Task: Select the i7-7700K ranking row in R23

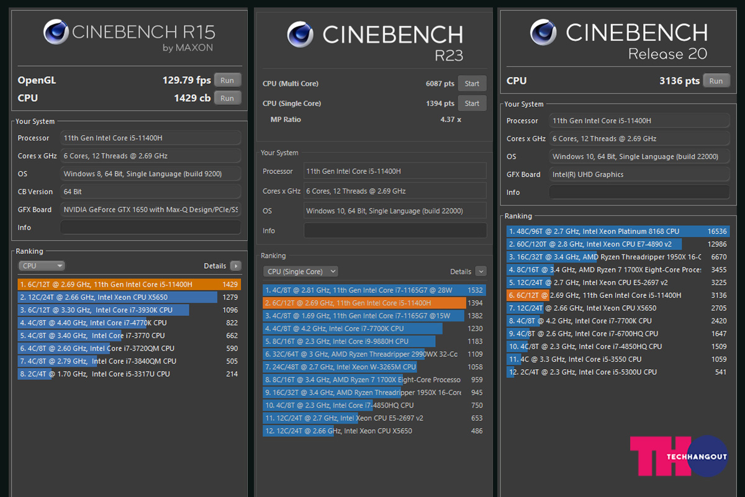Action: point(374,328)
